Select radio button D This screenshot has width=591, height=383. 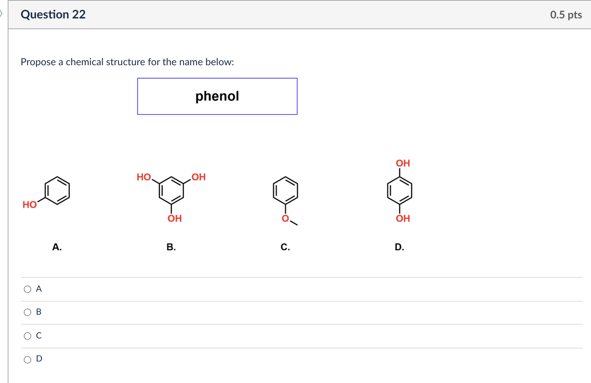(27, 359)
